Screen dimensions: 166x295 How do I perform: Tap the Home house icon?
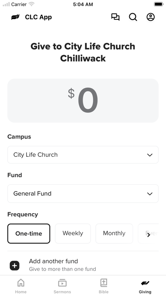tap(21, 283)
